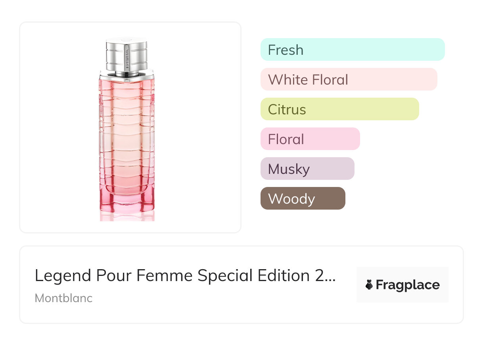Click the Montblanc brand name
This screenshot has width=483, height=343.
(x=63, y=298)
